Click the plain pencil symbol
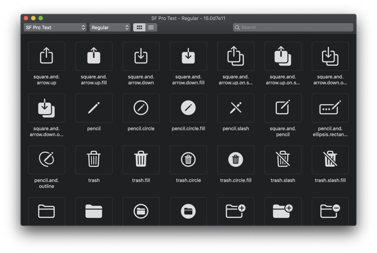 click(x=94, y=108)
